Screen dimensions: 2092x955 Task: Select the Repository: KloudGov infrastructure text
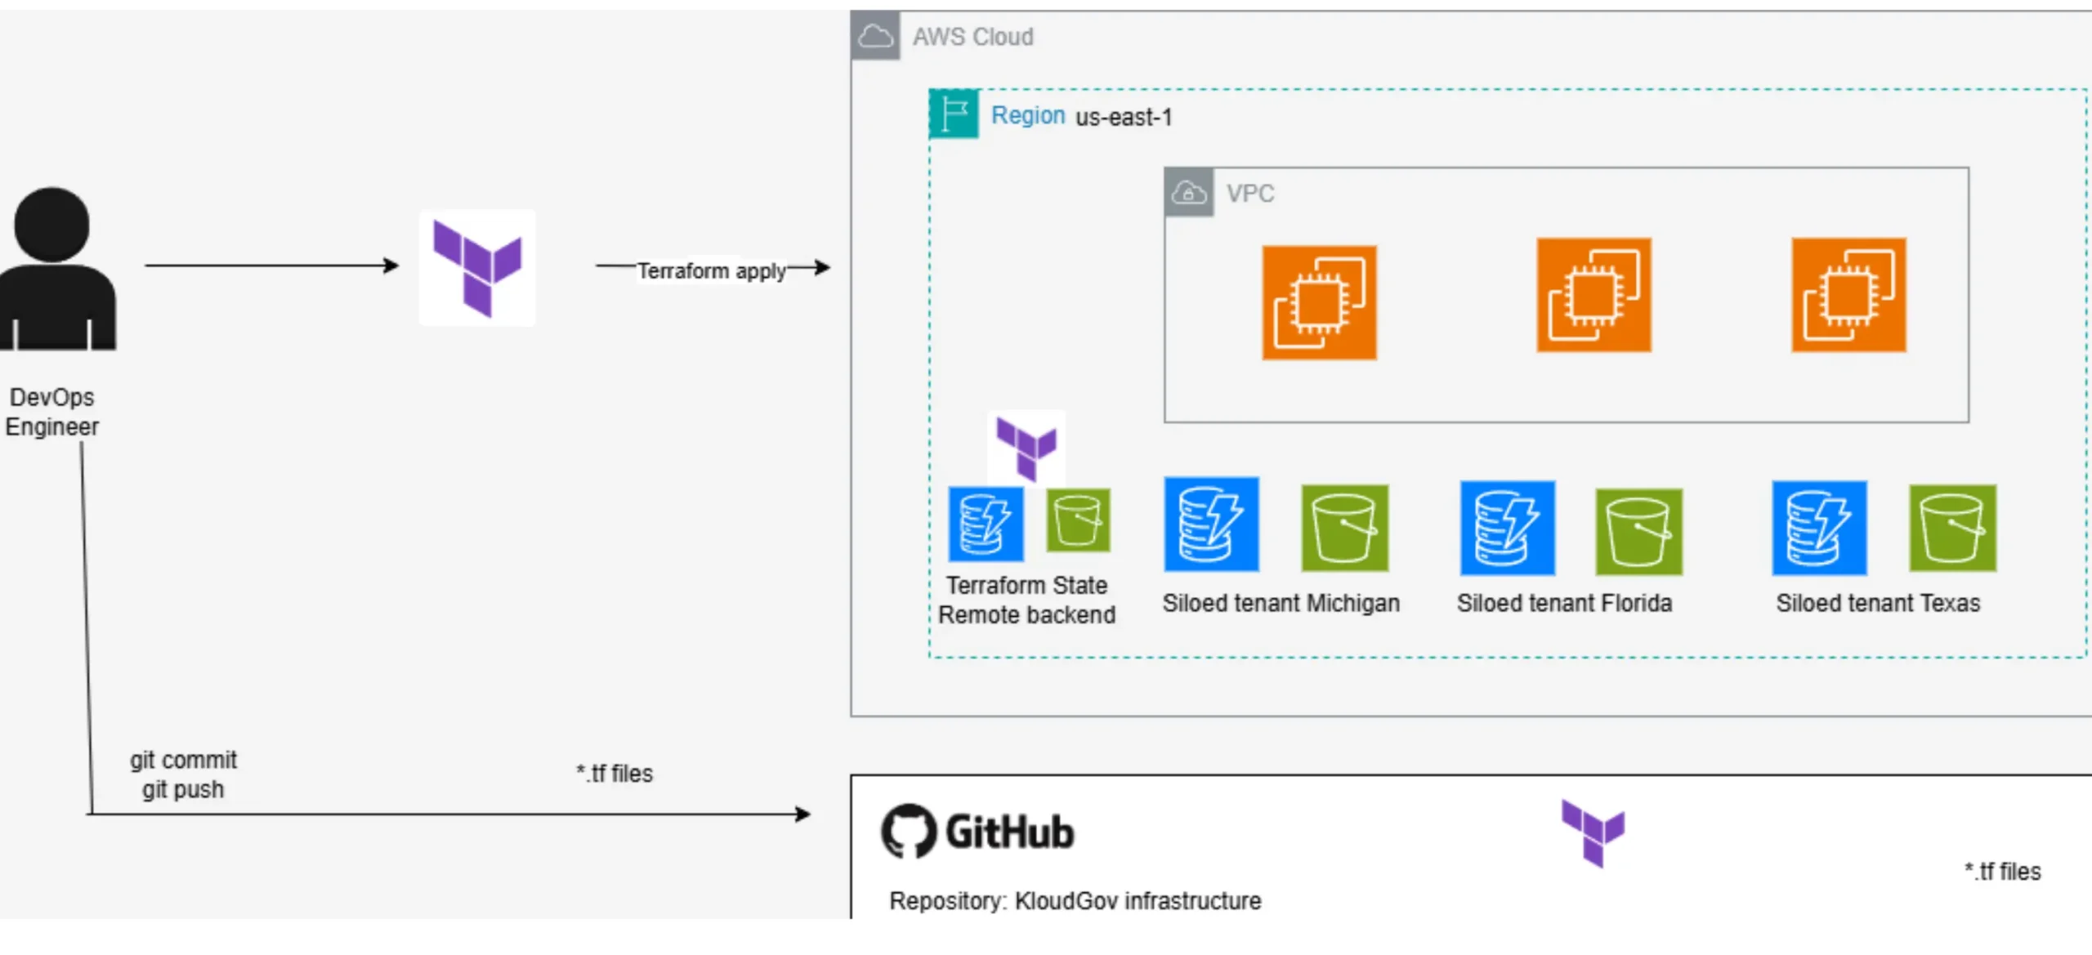point(1075,900)
